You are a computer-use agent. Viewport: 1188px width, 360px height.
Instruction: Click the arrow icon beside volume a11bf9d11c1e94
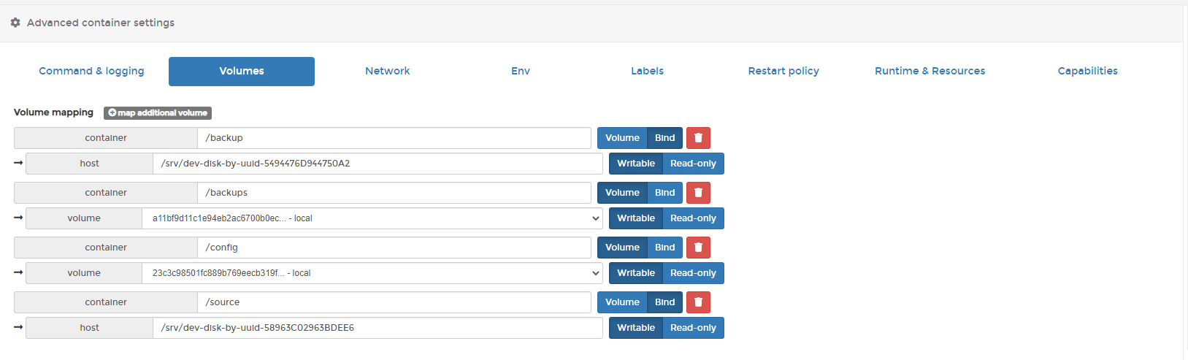point(18,218)
